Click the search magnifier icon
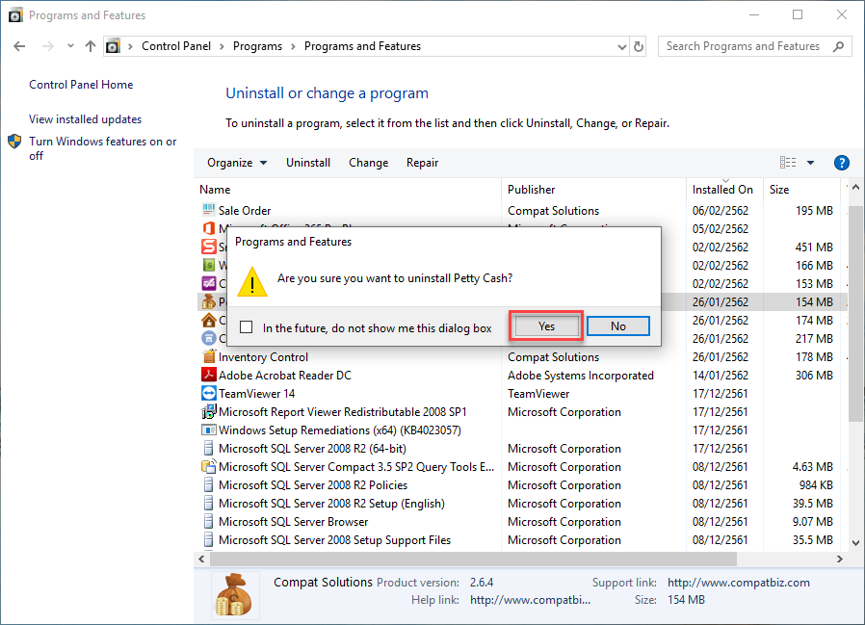Image resolution: width=865 pixels, height=625 pixels. (839, 46)
